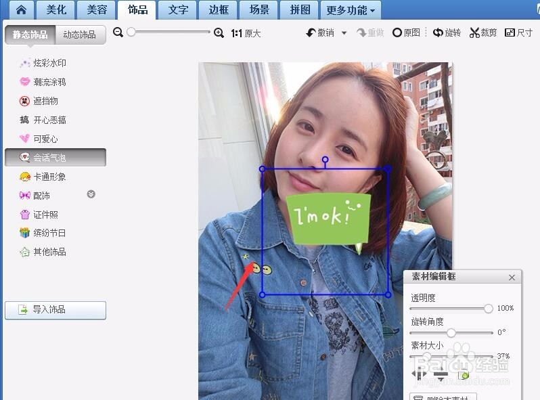The image size is (540, 400).
Task: Switch to the 边框 tab
Action: tap(219, 9)
